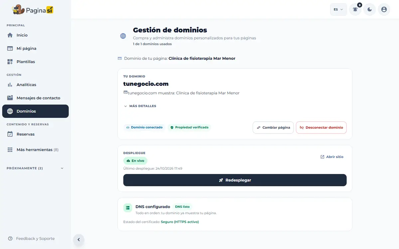Toggle dark mode moon icon
Screen dimensions: 399x249
click(370, 9)
